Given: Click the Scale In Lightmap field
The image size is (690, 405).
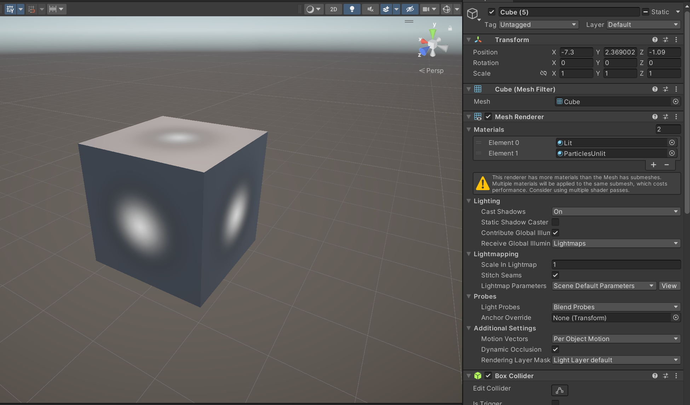Looking at the screenshot, I should click(616, 265).
